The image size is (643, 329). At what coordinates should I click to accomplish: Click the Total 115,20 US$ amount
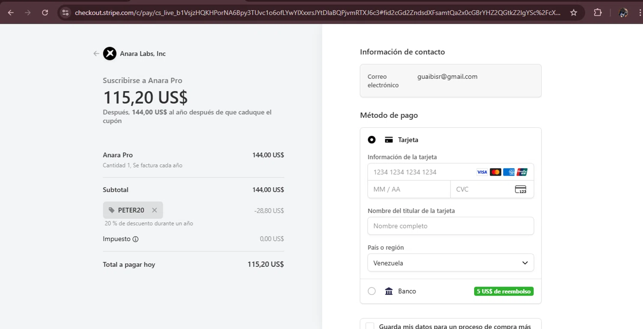[266, 264]
